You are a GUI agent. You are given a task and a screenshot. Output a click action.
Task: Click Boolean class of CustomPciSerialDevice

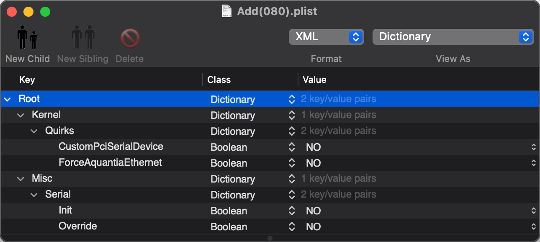click(229, 147)
